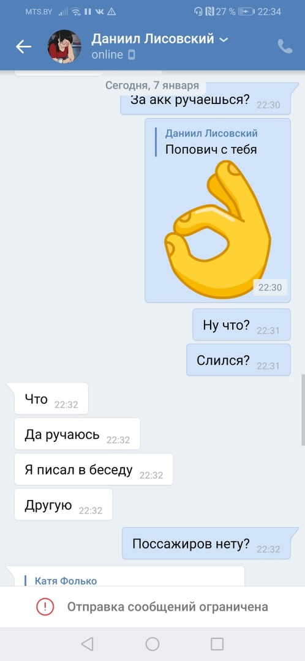The width and height of the screenshot is (305, 661).
Task: Start a voice call with phone icon
Action: click(x=285, y=47)
